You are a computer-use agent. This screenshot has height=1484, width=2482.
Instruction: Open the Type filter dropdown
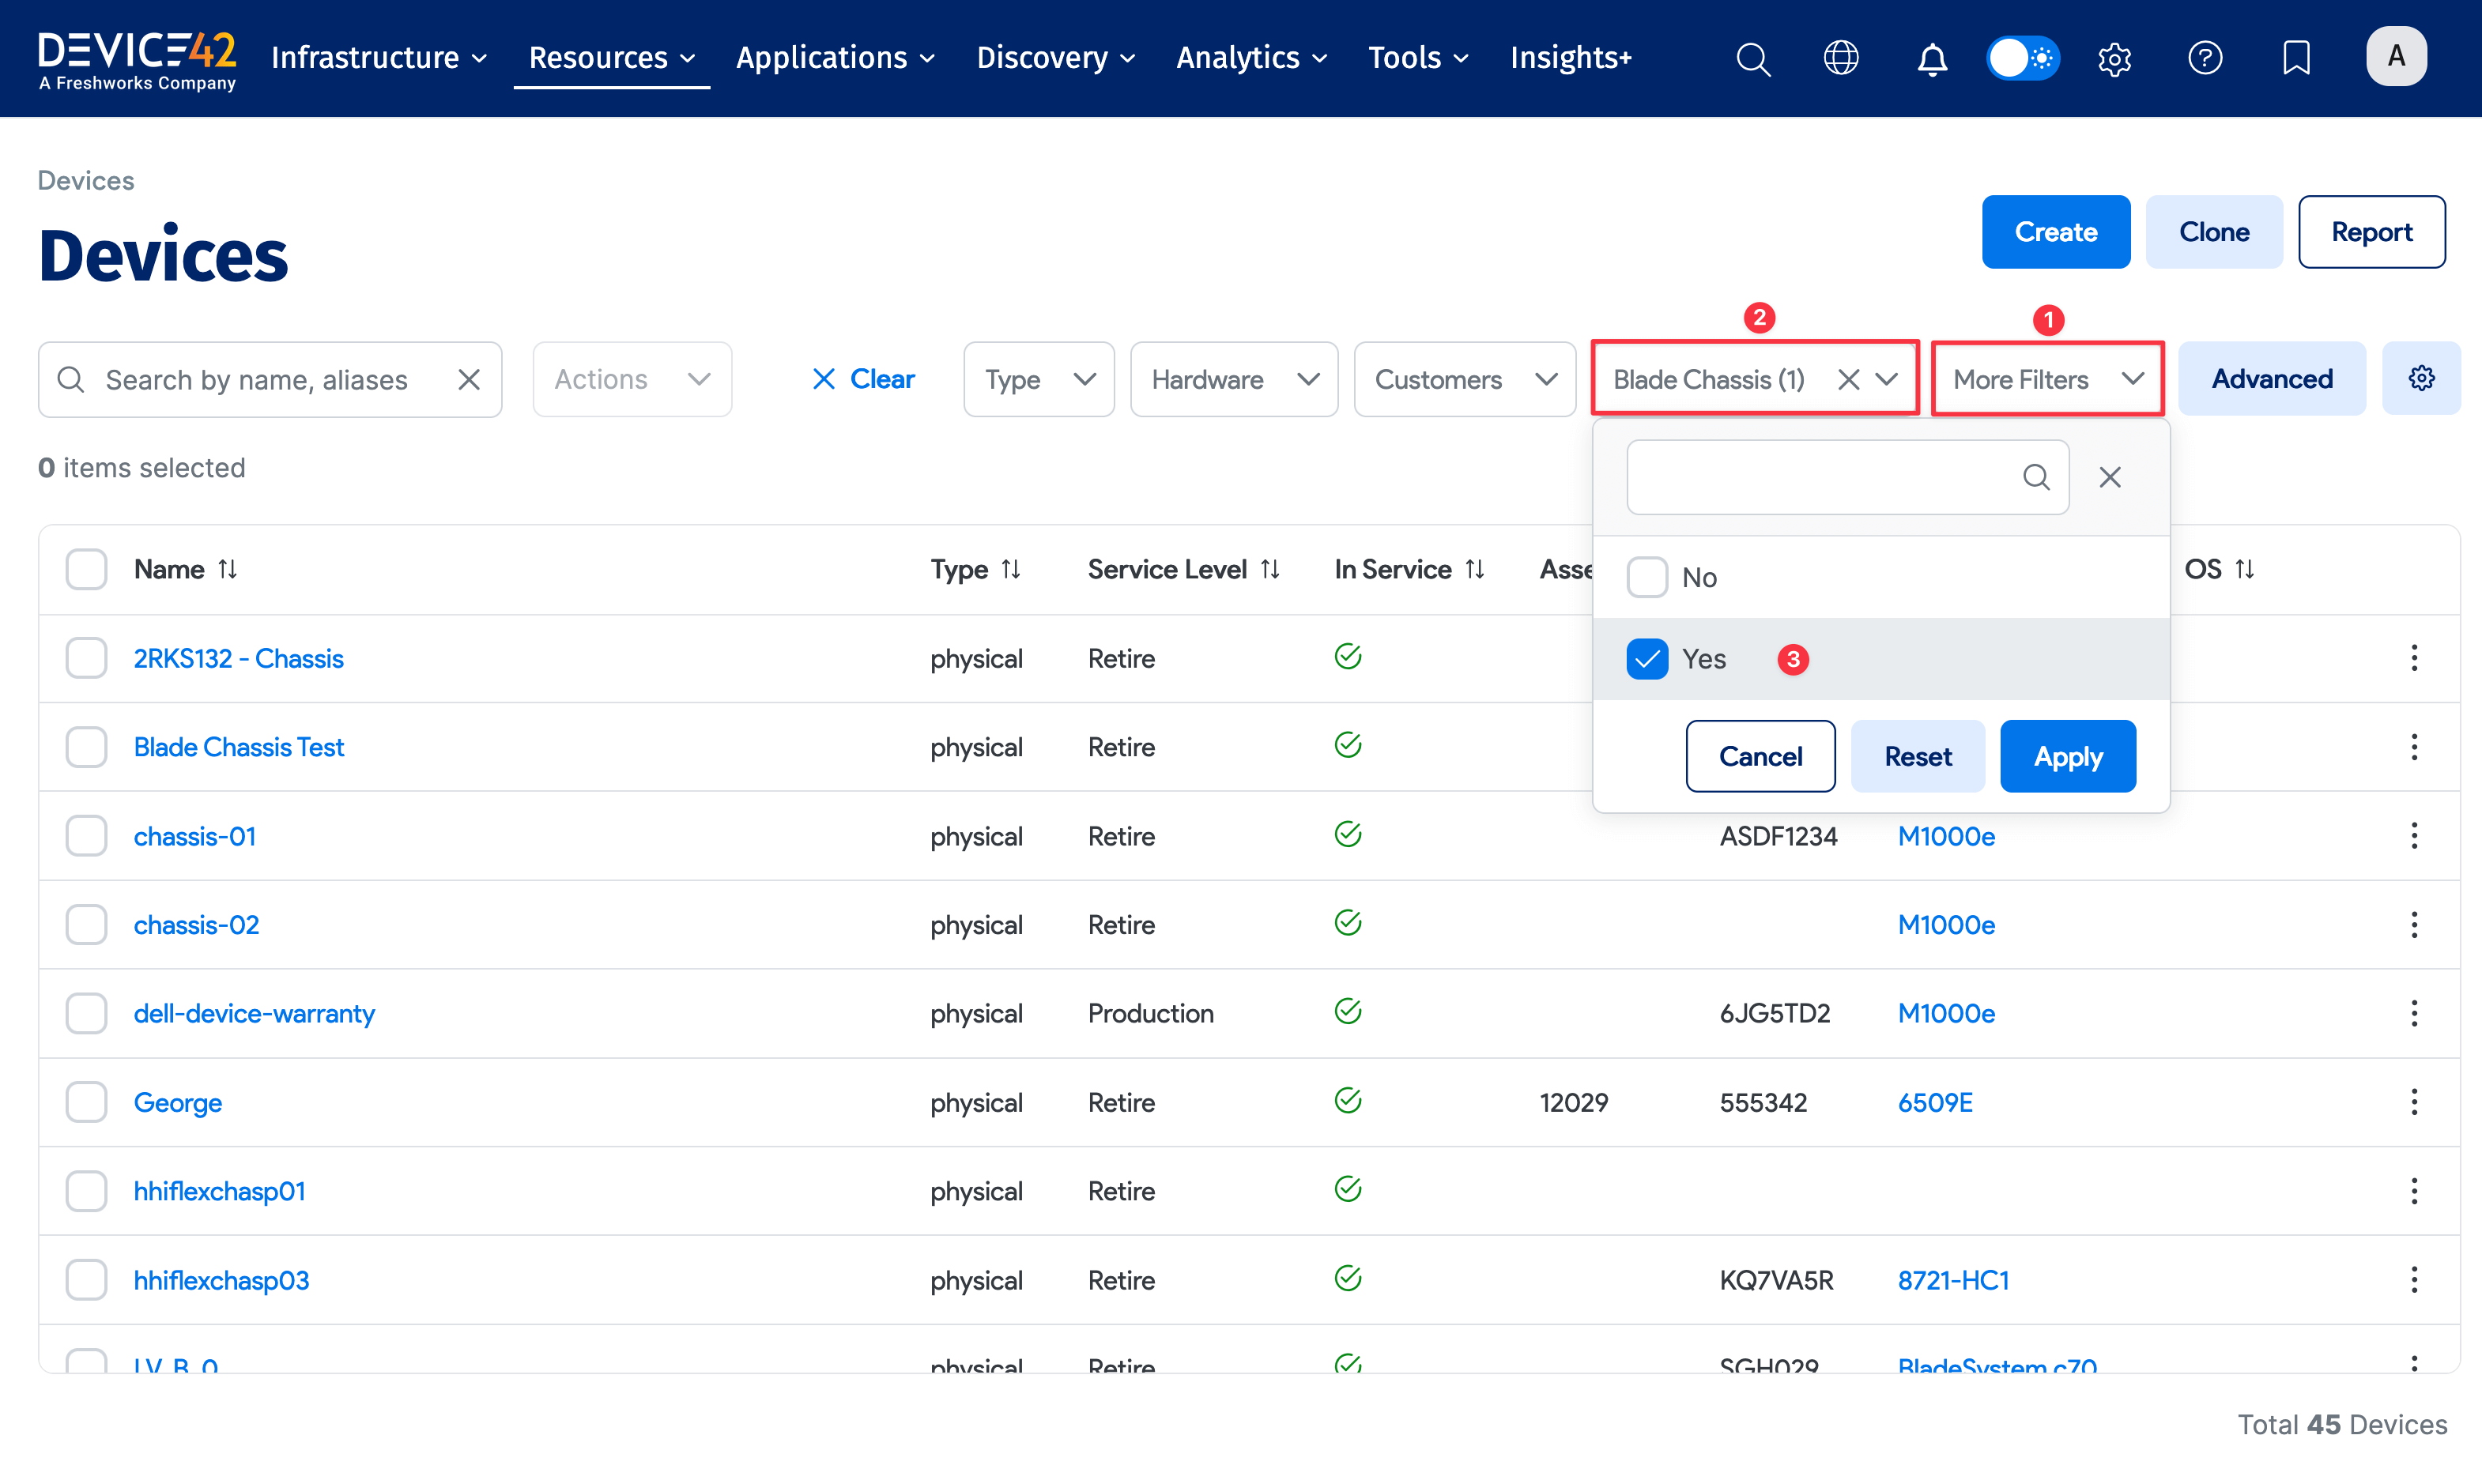1038,379
